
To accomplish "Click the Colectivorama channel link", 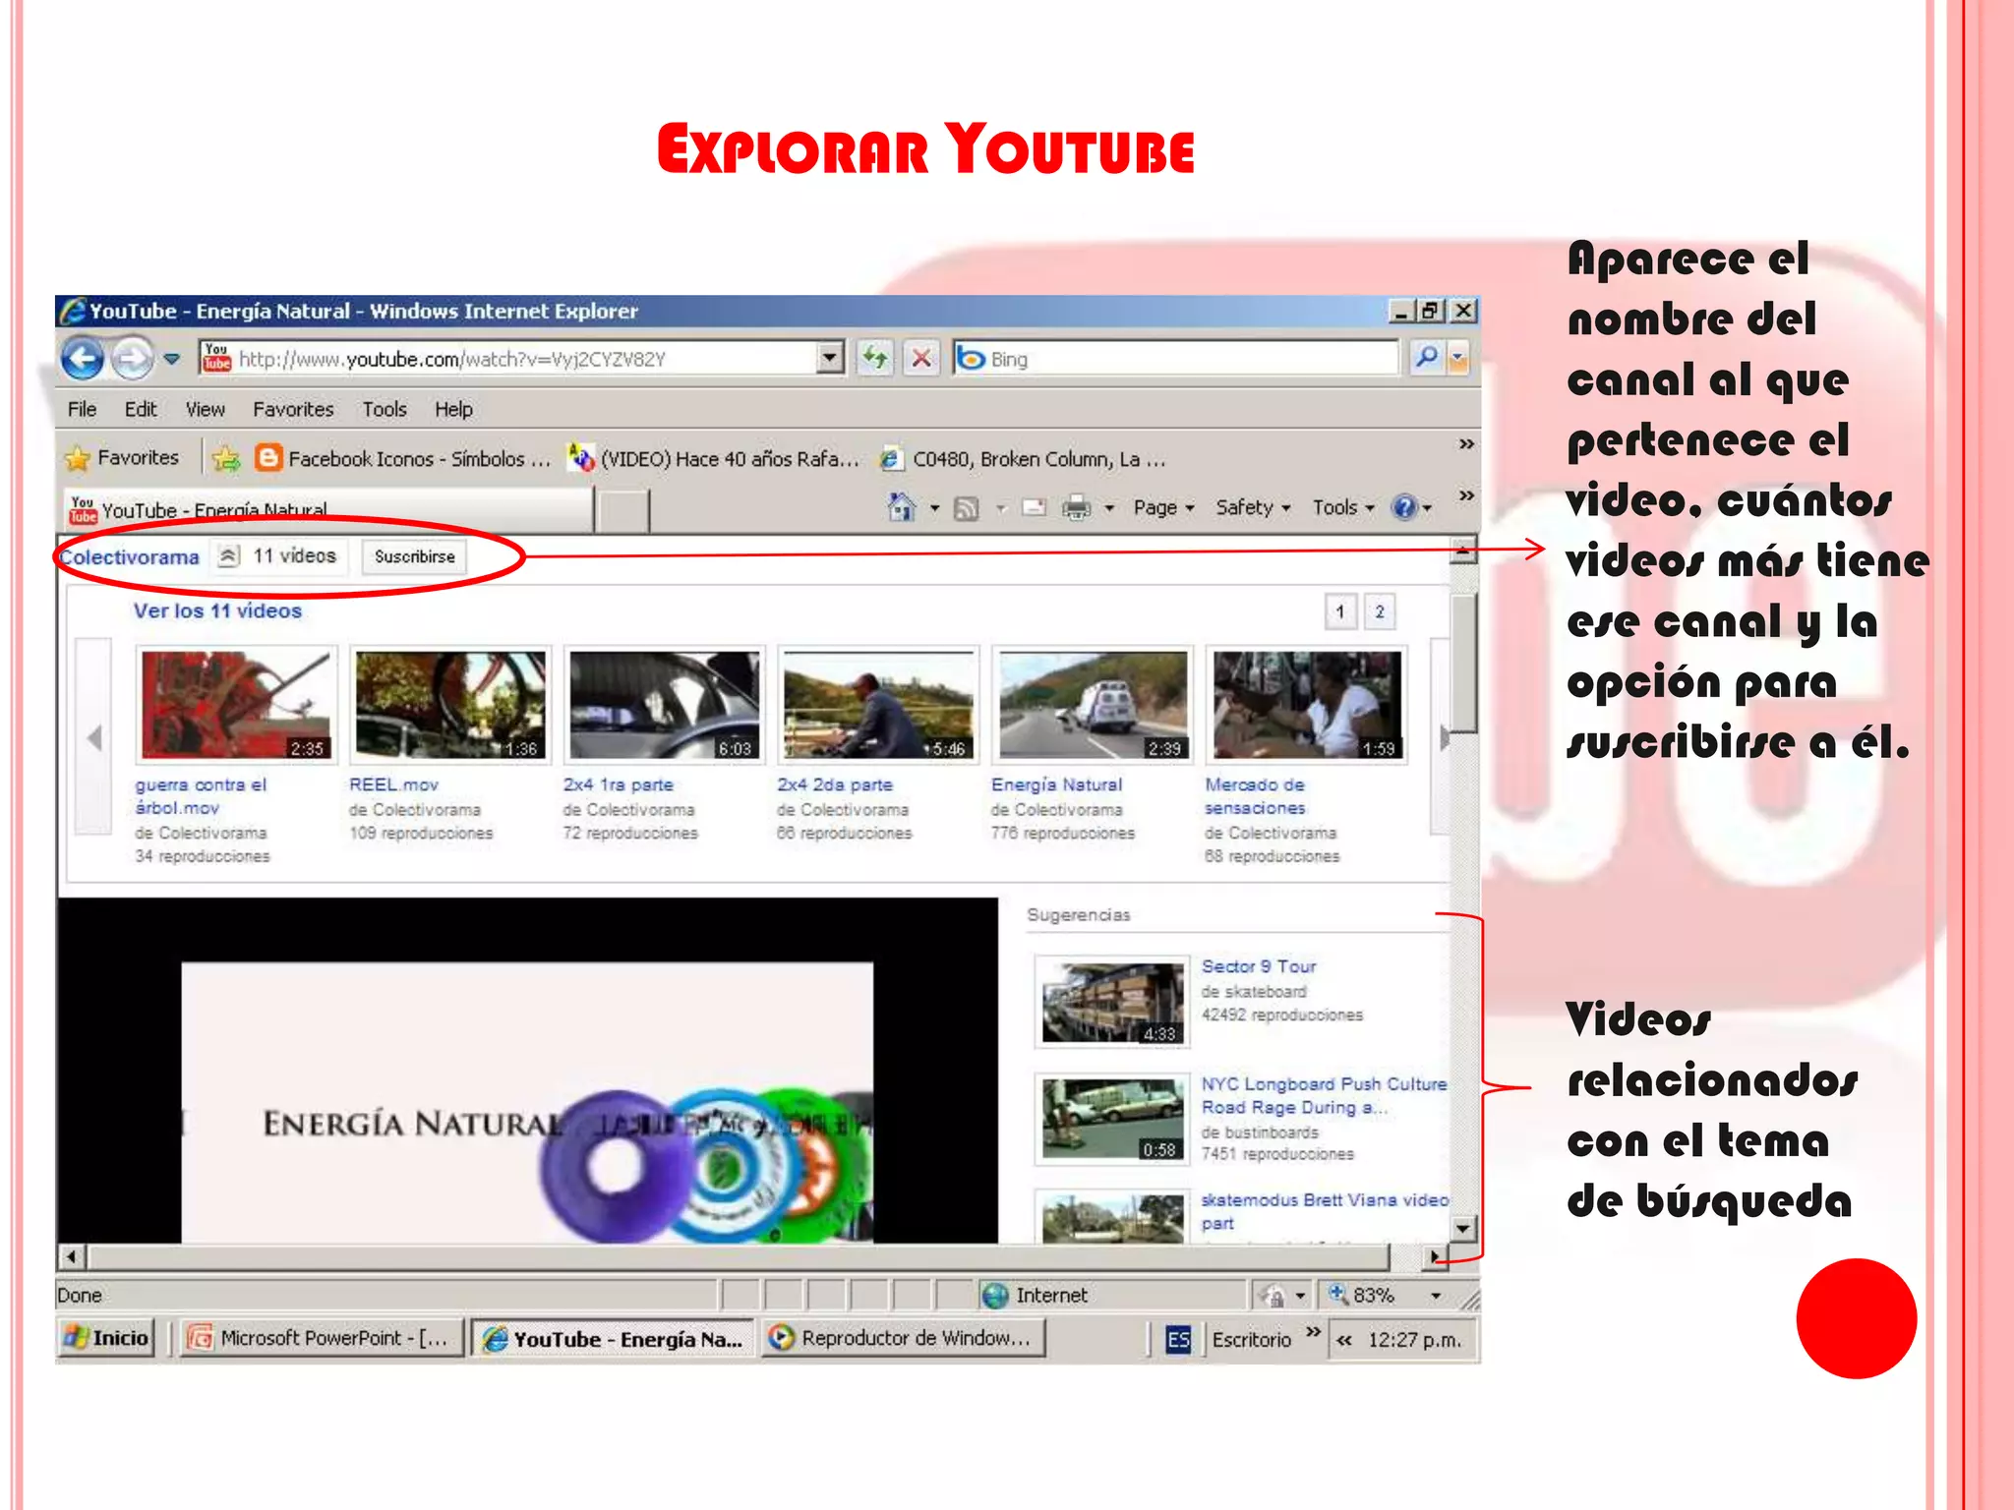I will [129, 557].
